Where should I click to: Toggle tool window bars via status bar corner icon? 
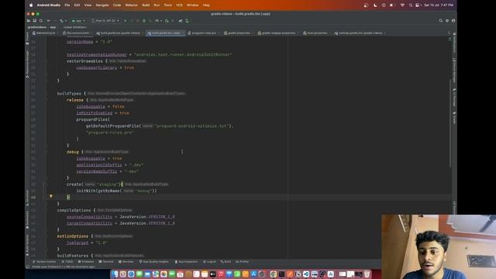[28, 267]
